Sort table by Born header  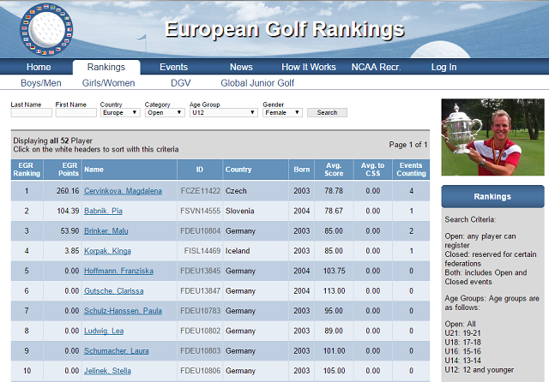click(301, 170)
